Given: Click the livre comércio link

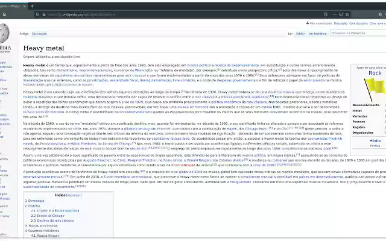Looking at the screenshot, I should [184, 80].
